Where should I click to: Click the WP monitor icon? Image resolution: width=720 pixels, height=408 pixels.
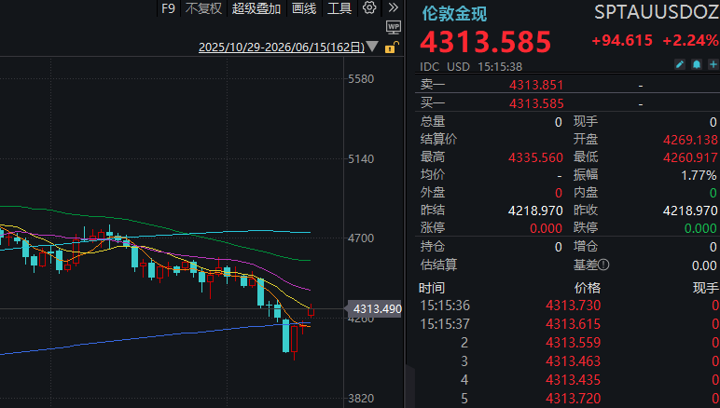(x=394, y=28)
